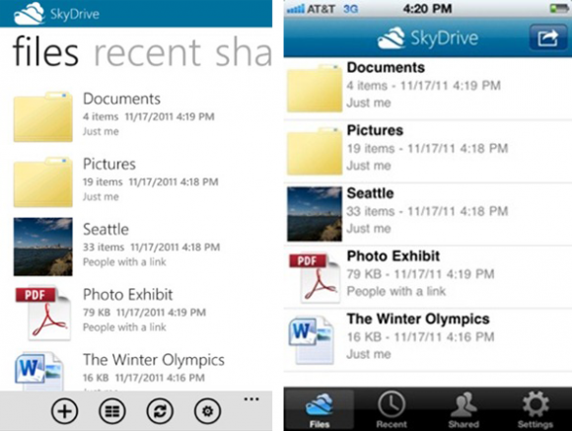This screenshot has height=431, width=572.
Task: Switch list view with the thumbnails icon
Action: point(112,411)
